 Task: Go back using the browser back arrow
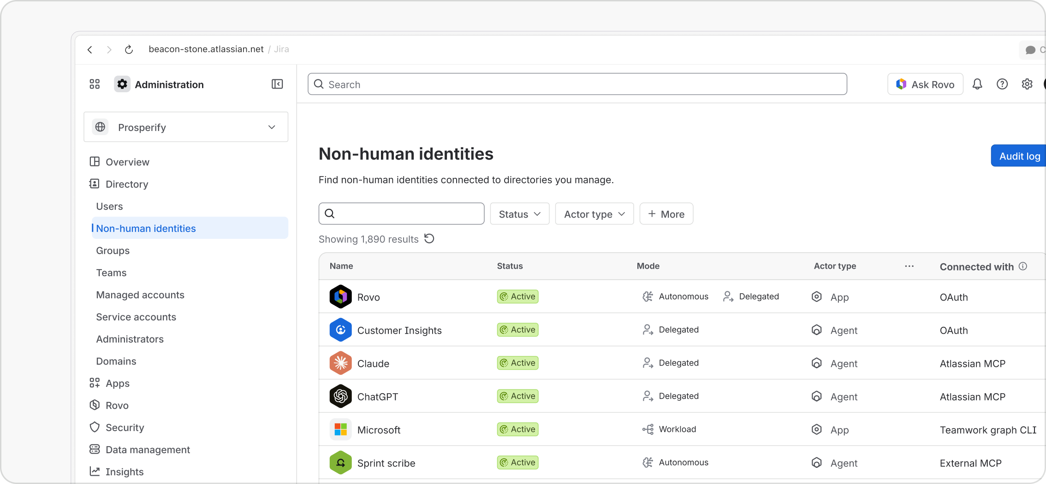tap(90, 49)
